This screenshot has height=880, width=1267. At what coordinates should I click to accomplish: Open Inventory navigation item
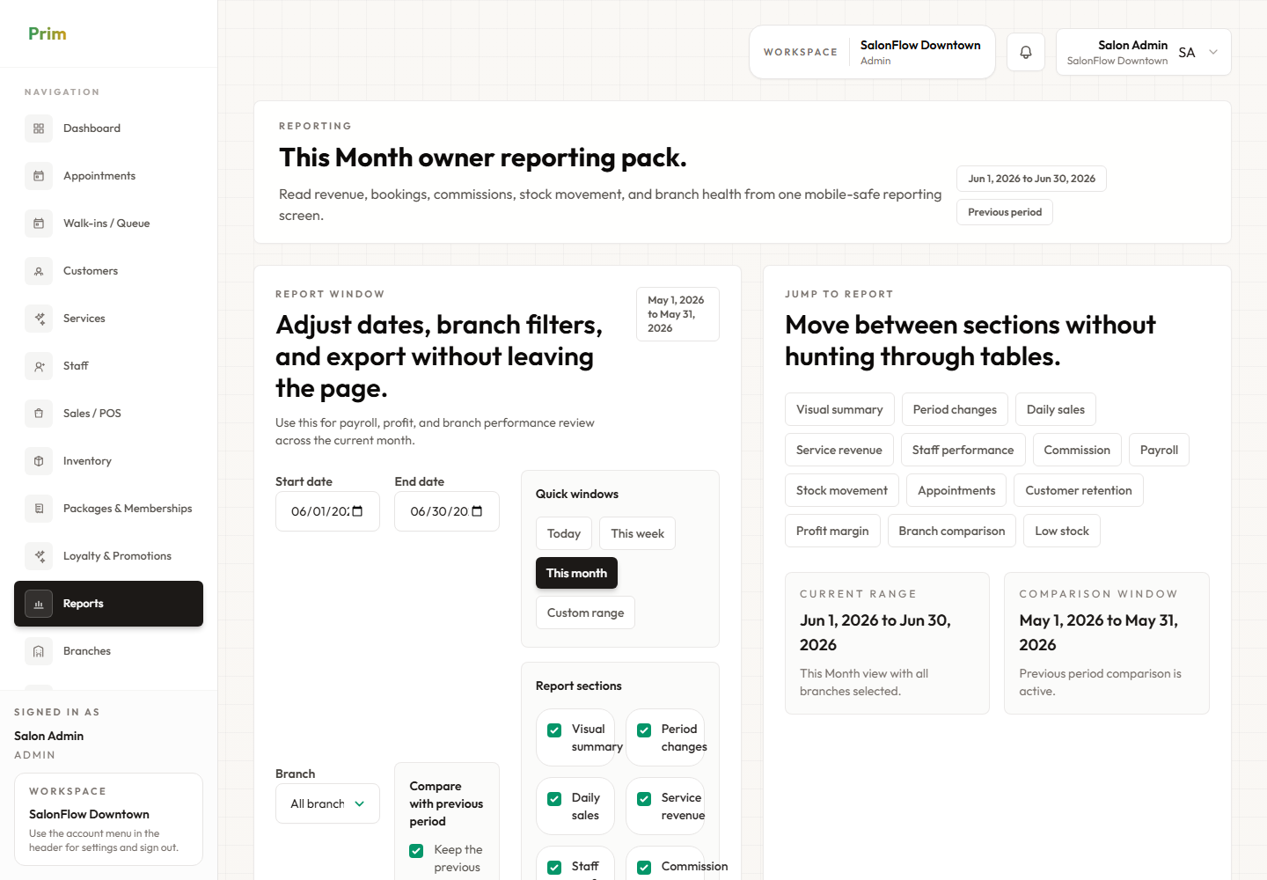[108, 461]
